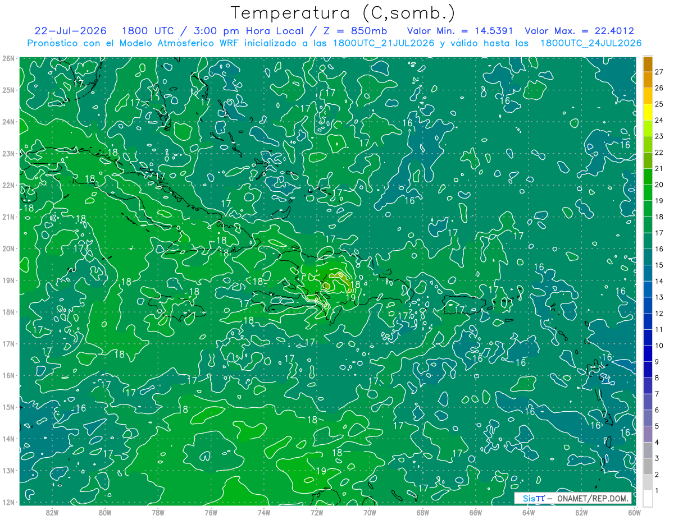Screen dimensions: 674x520
Task: Click the latitude axis label 23N
Action: tap(8, 153)
